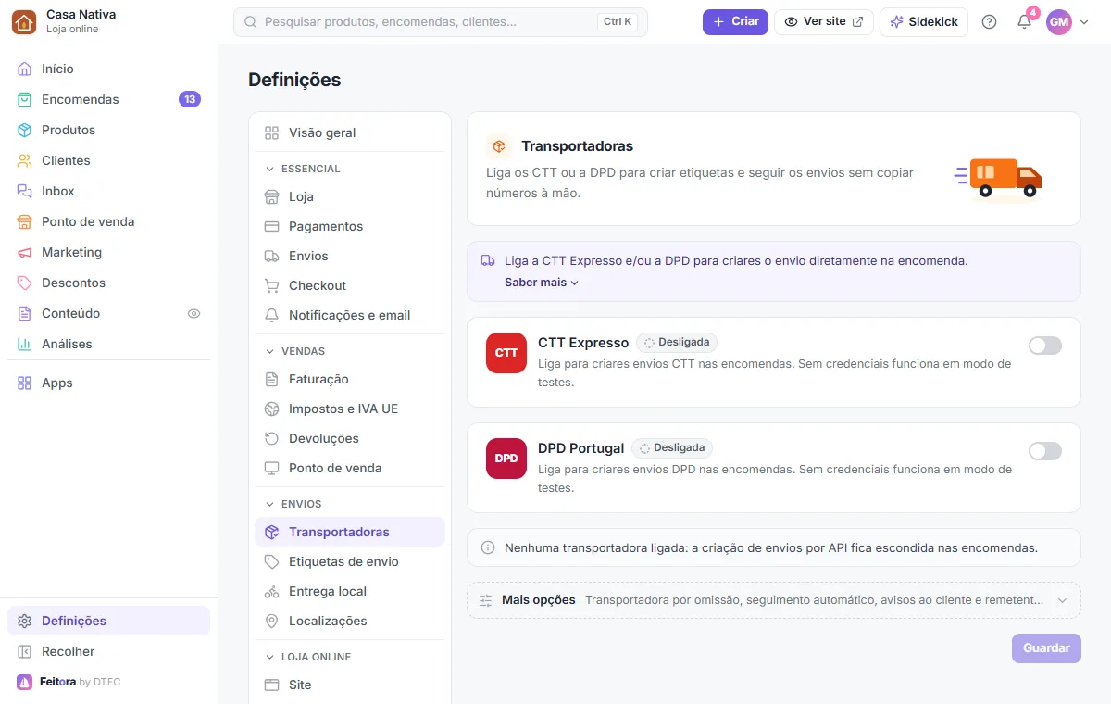
Task: Click the Etiquetas de envio tag icon
Action: (x=272, y=561)
